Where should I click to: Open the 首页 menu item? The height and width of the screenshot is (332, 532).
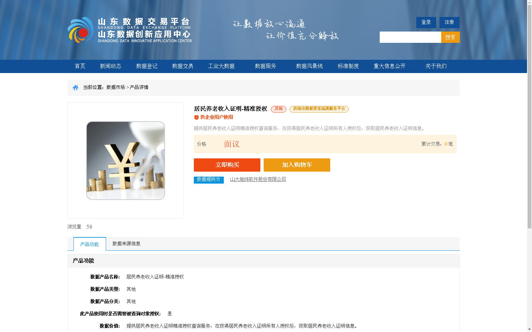tap(80, 66)
